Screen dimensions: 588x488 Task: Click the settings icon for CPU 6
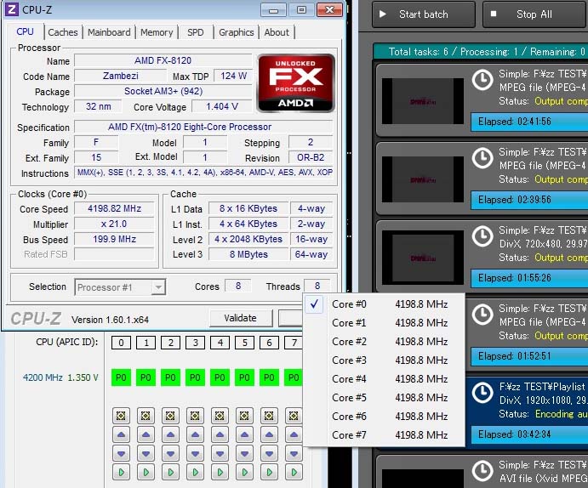(x=269, y=416)
